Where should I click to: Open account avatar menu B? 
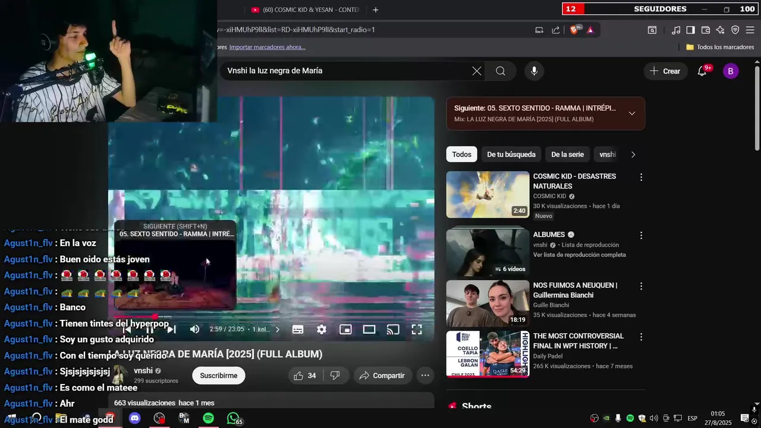[x=731, y=71]
